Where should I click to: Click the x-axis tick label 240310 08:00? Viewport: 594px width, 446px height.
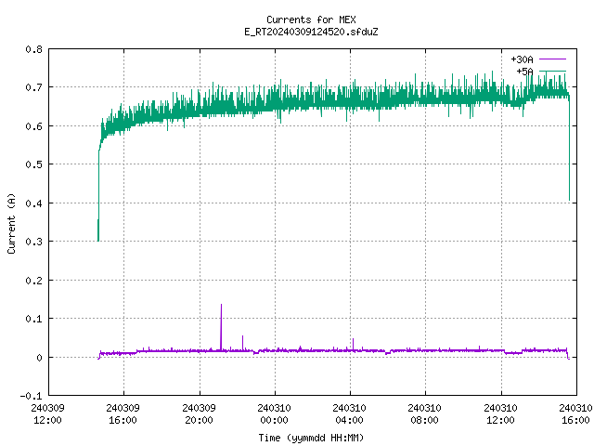[425, 413]
